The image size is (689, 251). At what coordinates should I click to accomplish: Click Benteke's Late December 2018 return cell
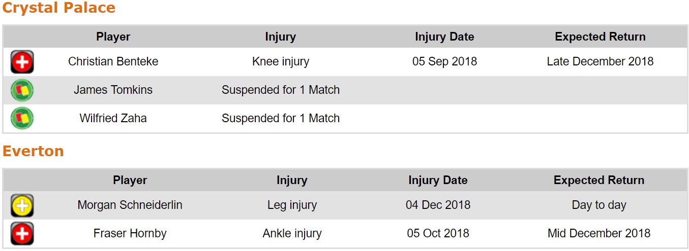point(600,62)
